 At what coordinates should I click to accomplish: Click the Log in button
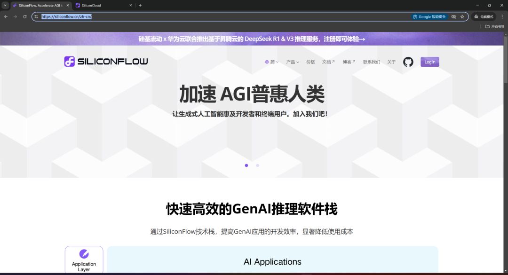429,62
